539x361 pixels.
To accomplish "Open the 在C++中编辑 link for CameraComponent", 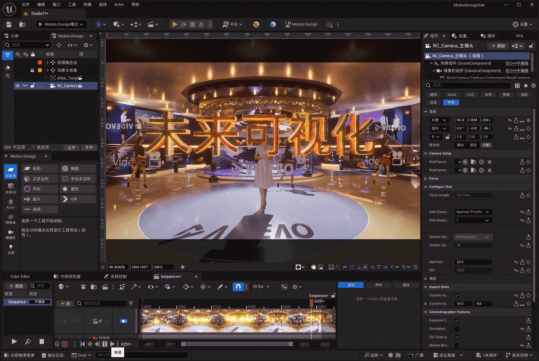I will click(x=516, y=70).
